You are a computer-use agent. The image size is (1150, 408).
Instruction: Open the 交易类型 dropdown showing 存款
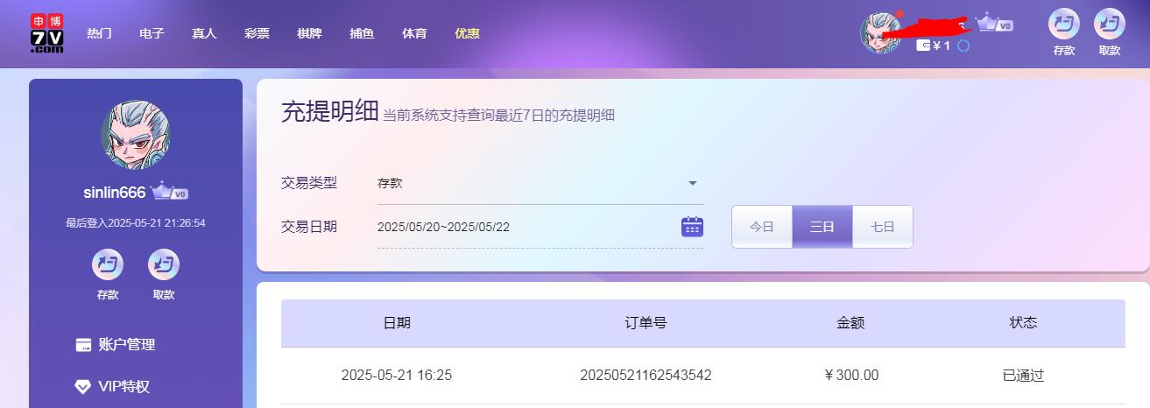[x=540, y=184]
